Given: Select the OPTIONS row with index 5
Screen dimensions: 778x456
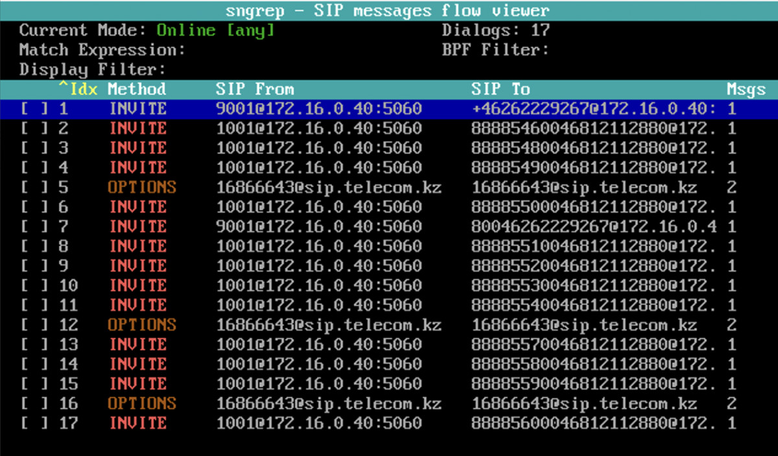Looking at the screenshot, I should (389, 188).
